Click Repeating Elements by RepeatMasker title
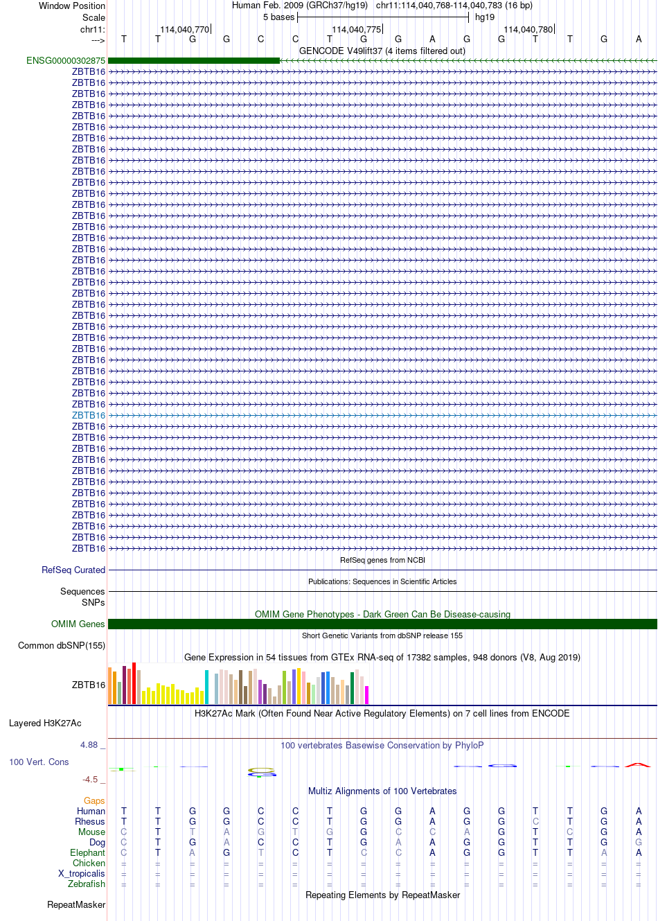Image resolution: width=658 pixels, height=921 pixels. [382, 895]
